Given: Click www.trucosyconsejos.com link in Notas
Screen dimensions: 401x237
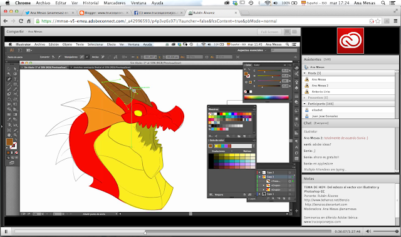Looking at the screenshot, I should (x=322, y=222).
